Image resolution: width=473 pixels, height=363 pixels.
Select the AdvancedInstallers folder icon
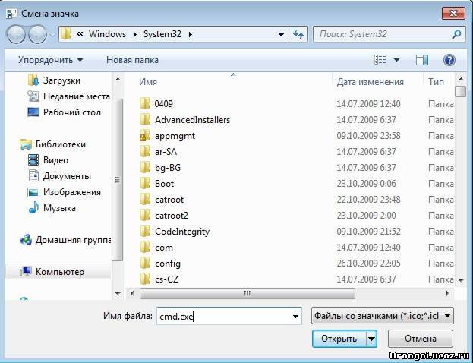point(145,119)
